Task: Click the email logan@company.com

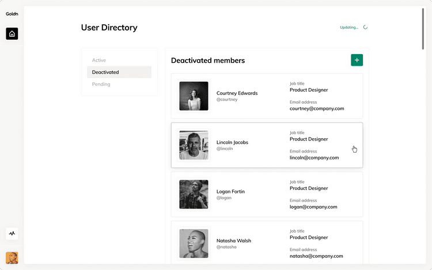Action: (x=313, y=207)
